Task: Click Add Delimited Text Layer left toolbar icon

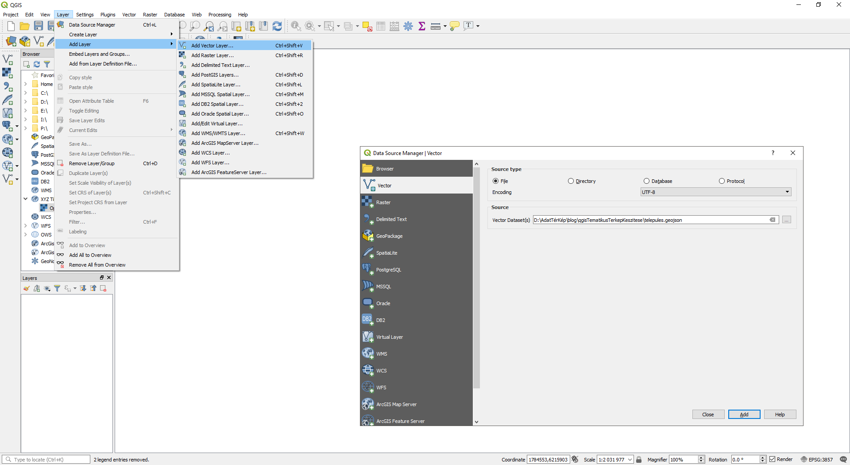Action: tap(8, 86)
